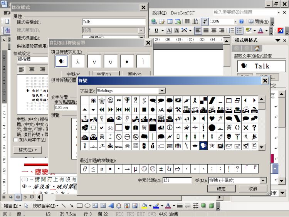This screenshot has height=217, width=289.
Task: Select the checkmark symbol in Webdings grid
Action: coord(102,128)
